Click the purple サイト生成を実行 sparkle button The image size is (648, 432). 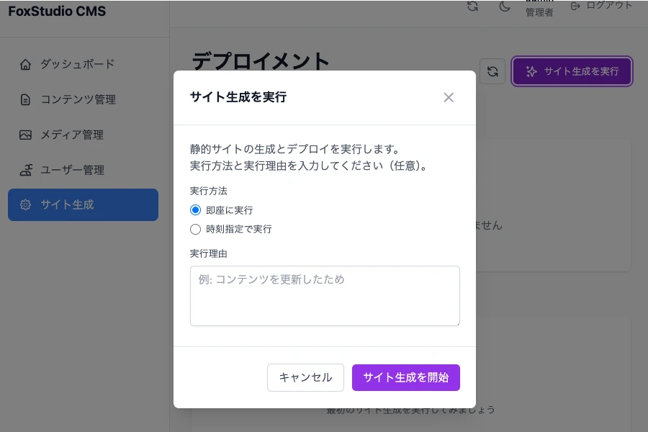(572, 71)
